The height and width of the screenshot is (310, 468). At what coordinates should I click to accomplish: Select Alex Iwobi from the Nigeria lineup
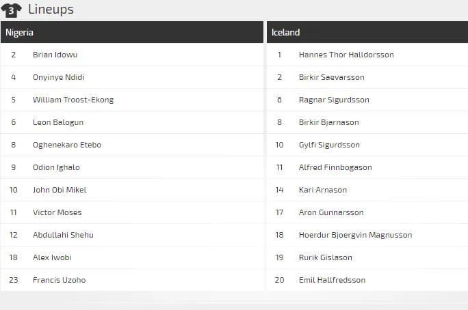click(x=52, y=257)
